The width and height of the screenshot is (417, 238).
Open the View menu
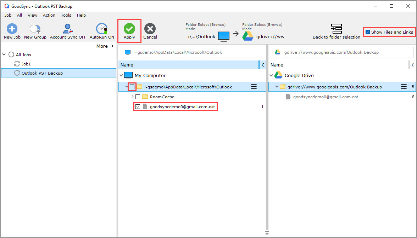click(32, 15)
